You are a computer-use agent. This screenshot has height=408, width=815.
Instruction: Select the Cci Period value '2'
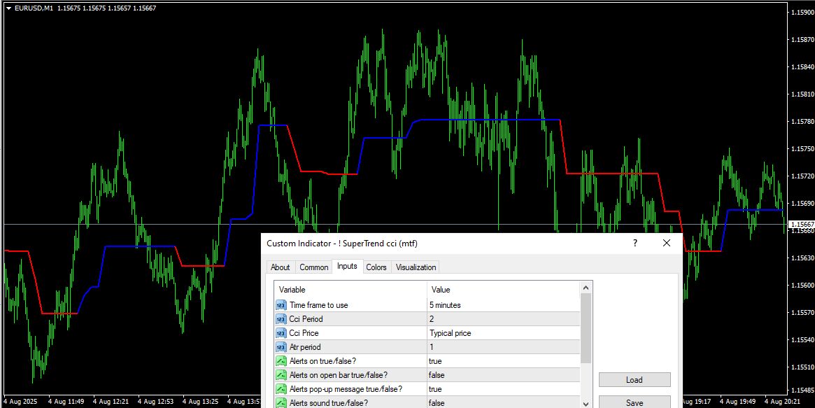tap(504, 319)
